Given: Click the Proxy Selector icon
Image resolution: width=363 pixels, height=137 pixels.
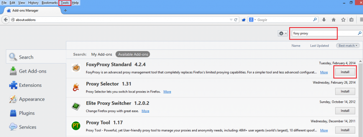Looking at the screenshot, I should pos(76,87).
